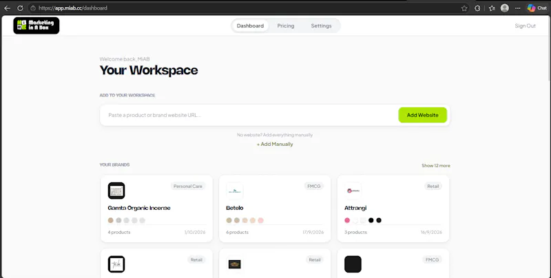Open the Gamta Organic Incense brand title
Screen dimensions: 551x278
pyautogui.click(x=139, y=208)
